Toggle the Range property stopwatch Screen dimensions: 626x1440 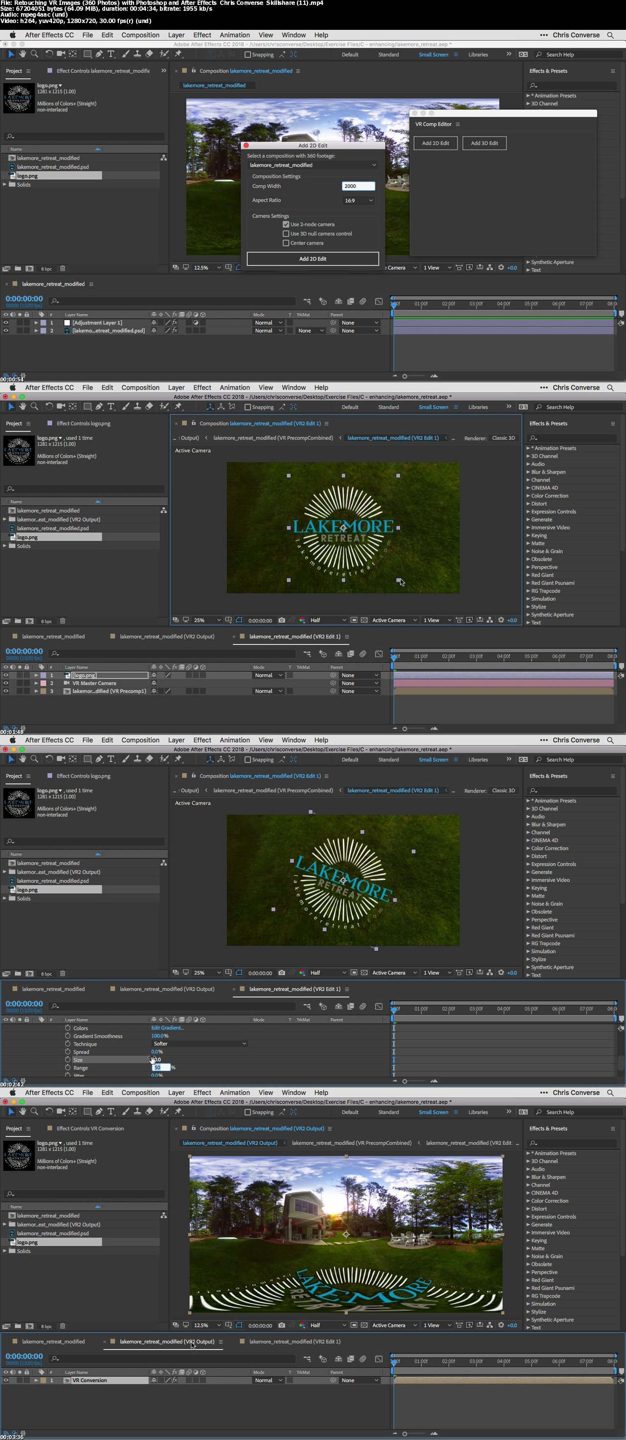(x=67, y=1068)
